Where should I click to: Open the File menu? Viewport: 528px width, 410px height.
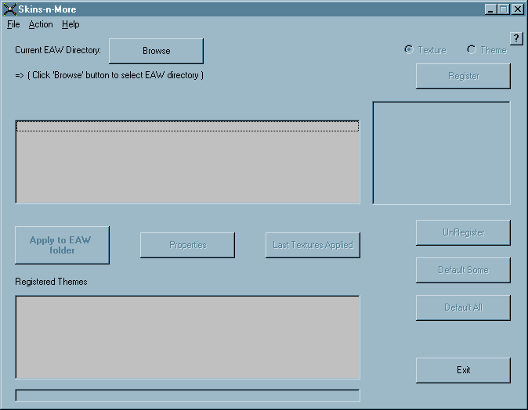point(13,24)
